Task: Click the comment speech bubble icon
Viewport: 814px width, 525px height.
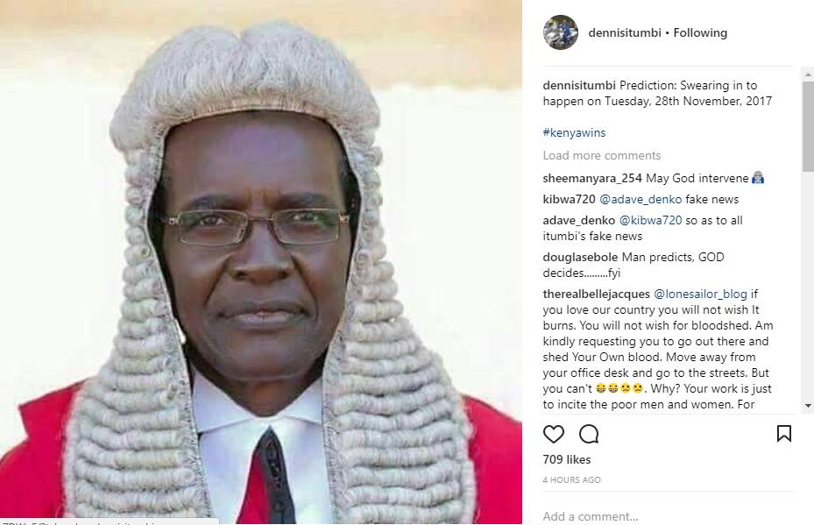Action: click(589, 434)
